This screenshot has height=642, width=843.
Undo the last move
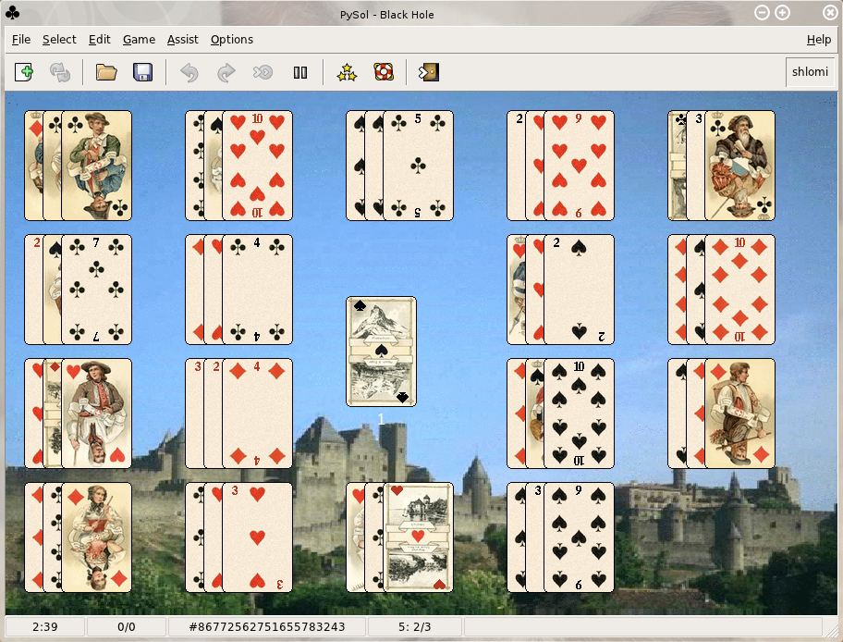coord(189,72)
